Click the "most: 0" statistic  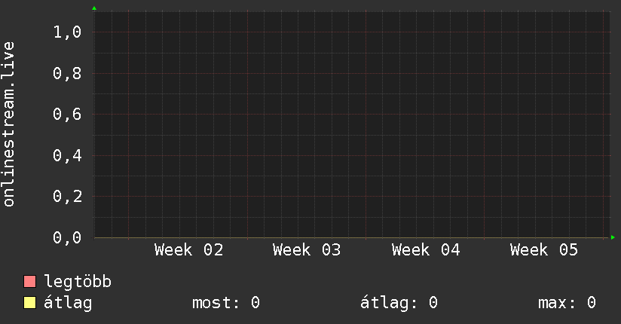[x=226, y=304]
